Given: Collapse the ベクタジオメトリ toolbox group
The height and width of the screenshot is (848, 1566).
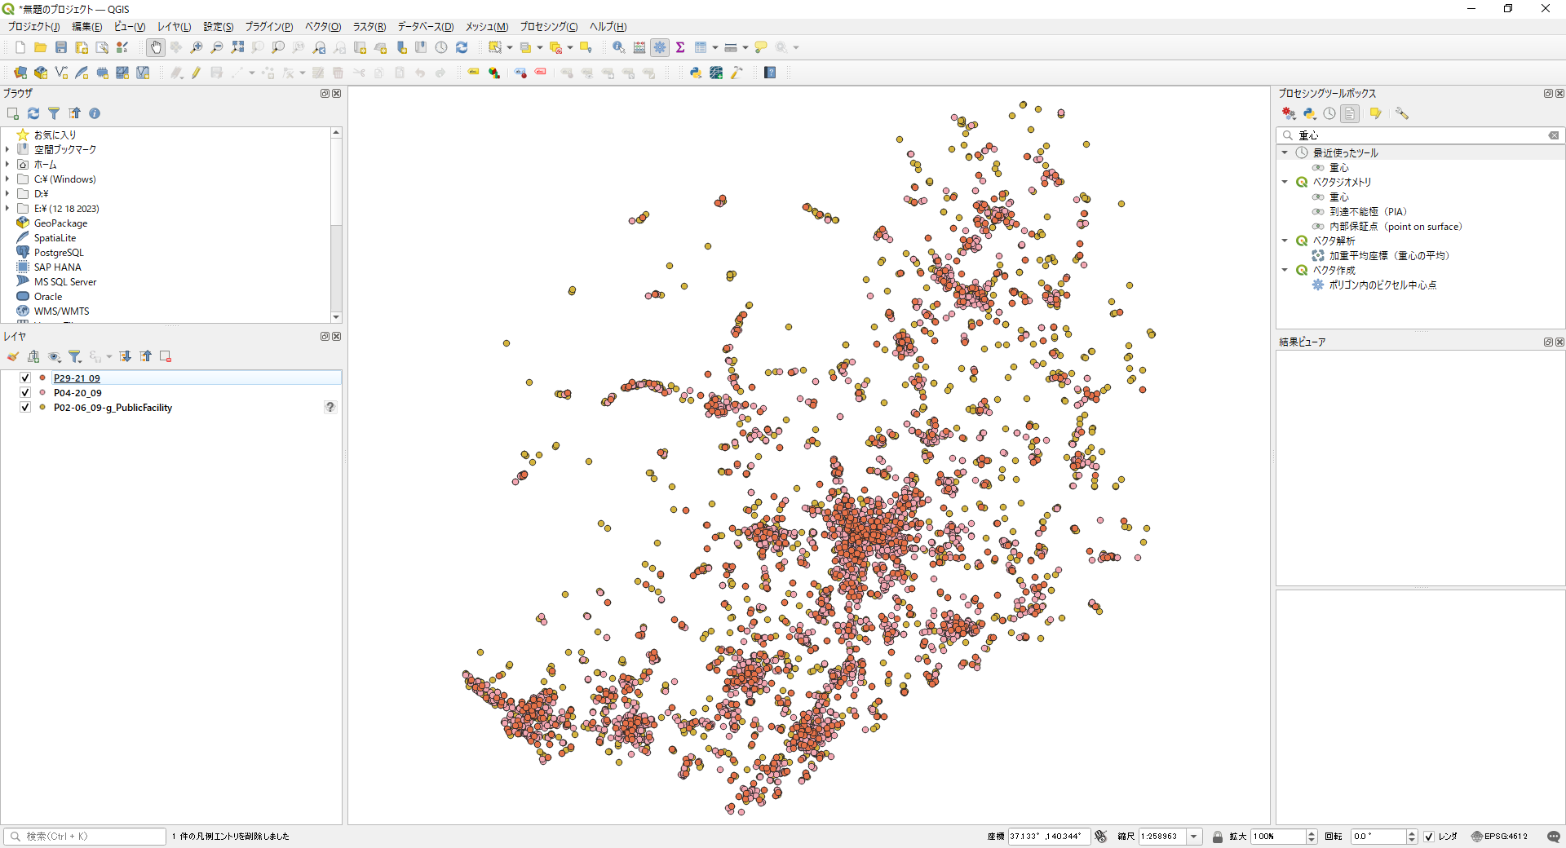Looking at the screenshot, I should click(x=1285, y=183).
